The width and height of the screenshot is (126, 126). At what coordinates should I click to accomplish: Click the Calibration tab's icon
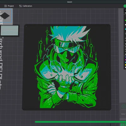coord(20,6)
